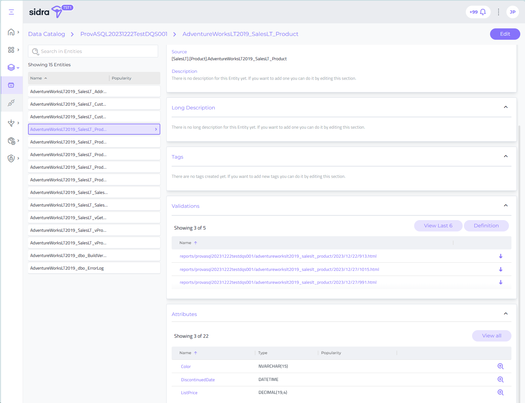Click the notifications bell icon

(x=482, y=12)
